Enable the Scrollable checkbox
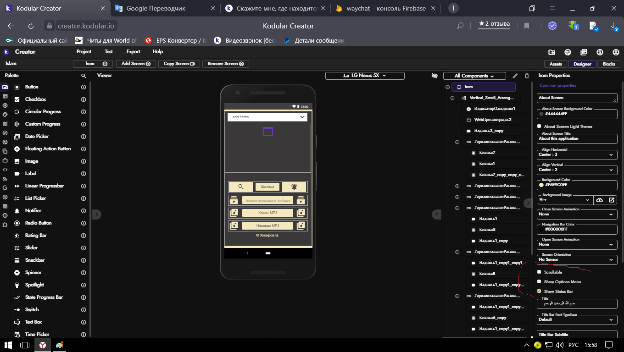Image resolution: width=624 pixels, height=352 pixels. coord(540,272)
